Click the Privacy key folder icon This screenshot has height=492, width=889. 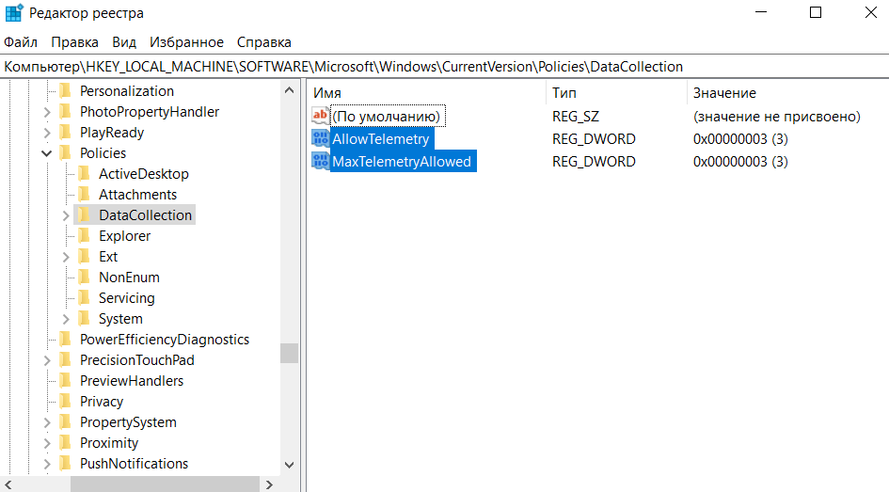65,402
